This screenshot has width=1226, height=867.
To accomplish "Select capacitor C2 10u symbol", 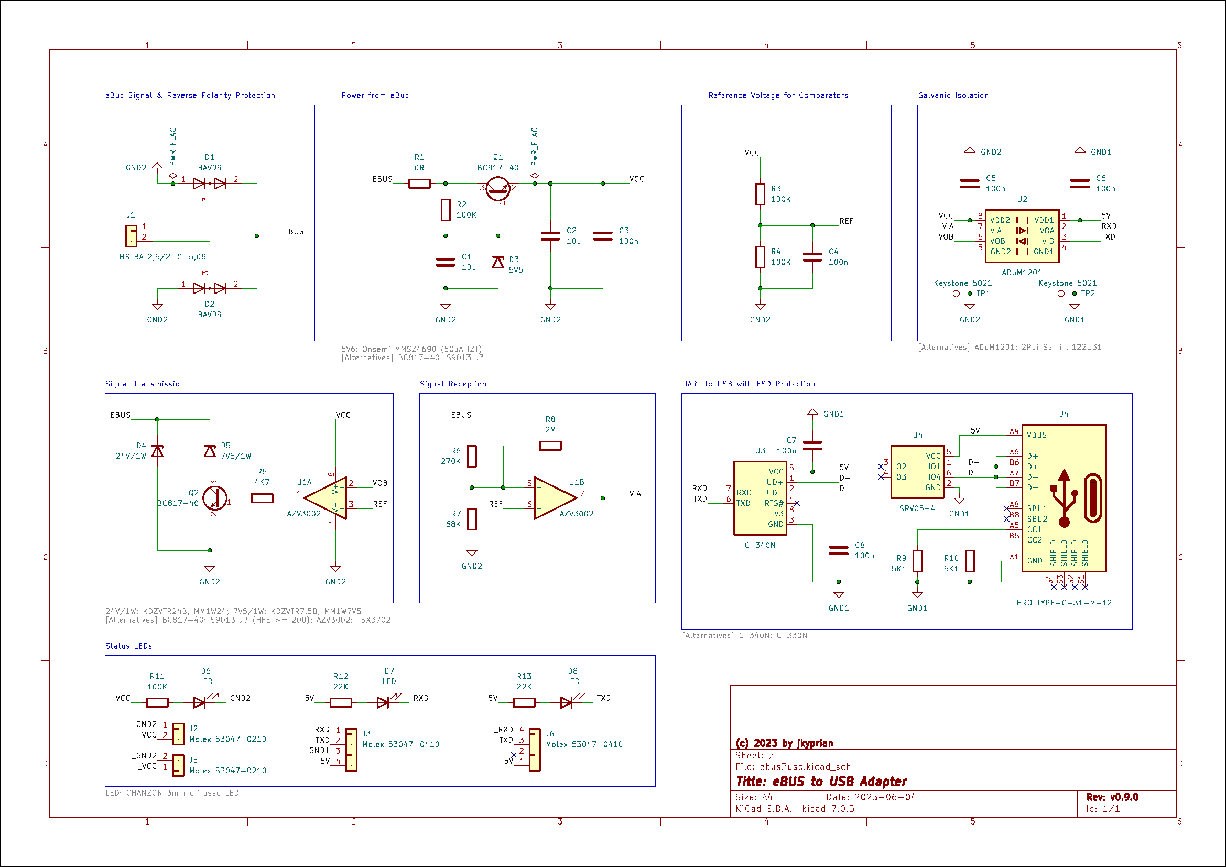I will pos(550,236).
